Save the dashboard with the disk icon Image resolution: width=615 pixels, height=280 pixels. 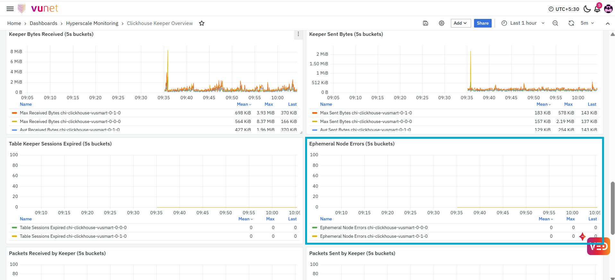426,23
